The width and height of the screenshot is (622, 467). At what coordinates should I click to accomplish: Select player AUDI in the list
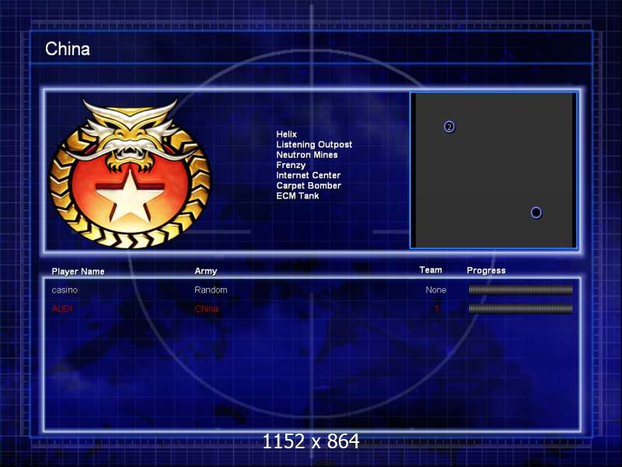pyautogui.click(x=62, y=308)
